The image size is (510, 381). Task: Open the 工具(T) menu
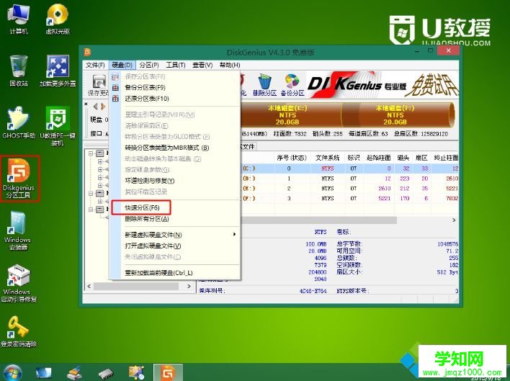[176, 66]
